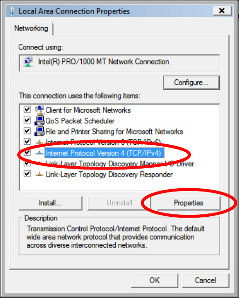Toggle Internet Protocol Version 6 checkbox
This screenshot has height=298, width=239.
click(x=27, y=142)
